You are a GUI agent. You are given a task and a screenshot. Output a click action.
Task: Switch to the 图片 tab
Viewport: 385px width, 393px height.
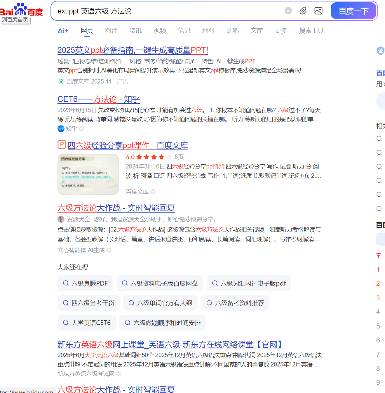(111, 31)
